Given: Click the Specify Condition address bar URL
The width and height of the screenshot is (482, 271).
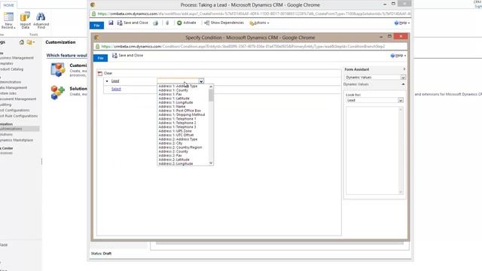Looking at the screenshot, I should click(x=243, y=47).
